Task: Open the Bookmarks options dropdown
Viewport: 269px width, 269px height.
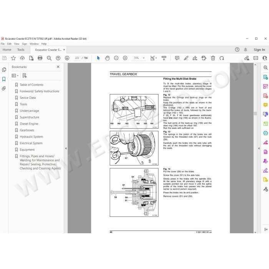Action: pyautogui.click(x=15, y=75)
